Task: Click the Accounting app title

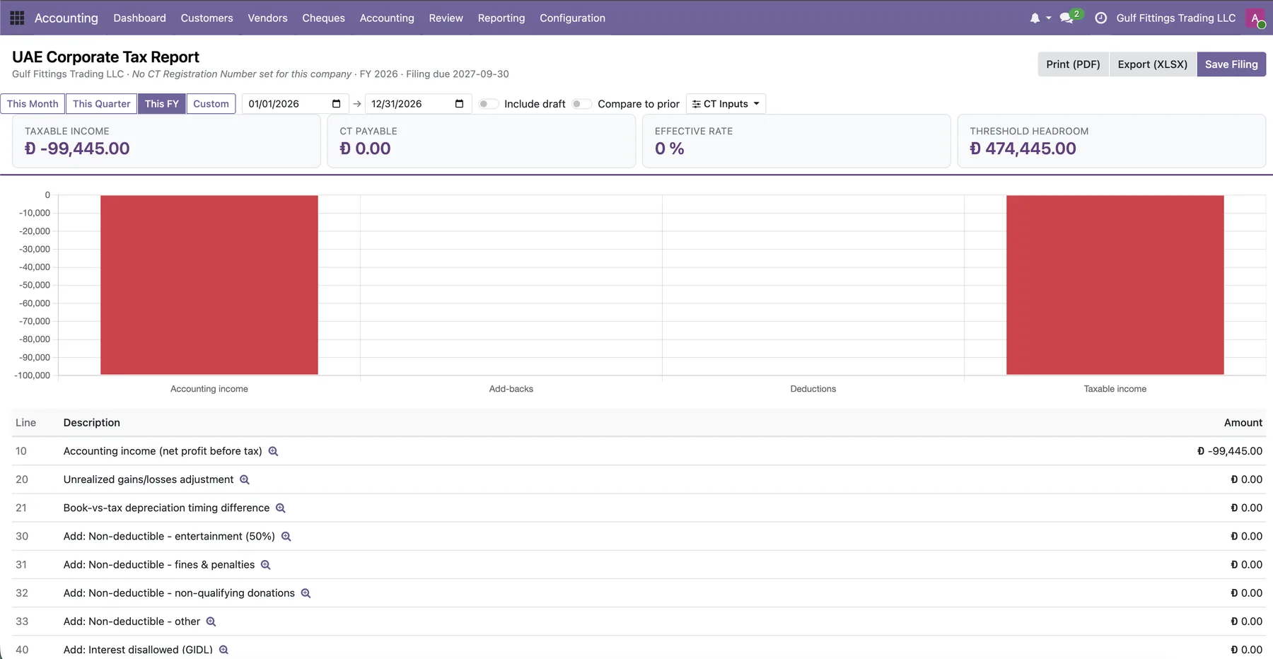Action: tap(66, 18)
